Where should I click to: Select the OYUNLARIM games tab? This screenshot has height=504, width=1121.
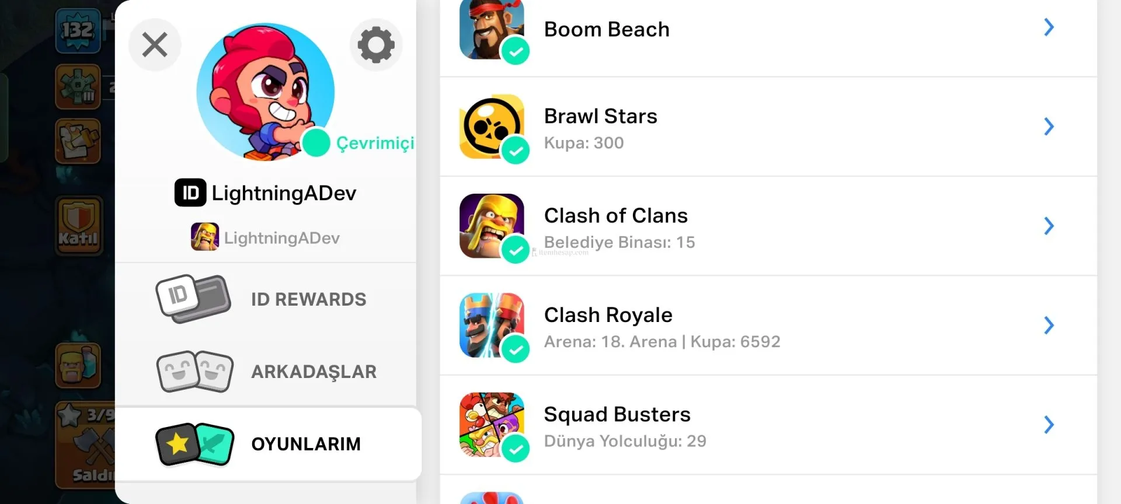(267, 444)
